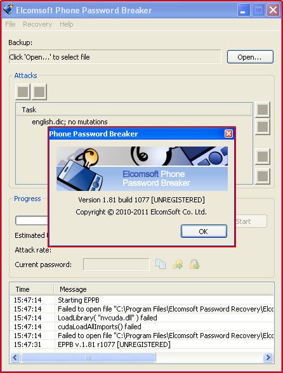Select the cudaLoadAllImports() failed log entry
Viewport: 283px width, 373px height.
142,327
